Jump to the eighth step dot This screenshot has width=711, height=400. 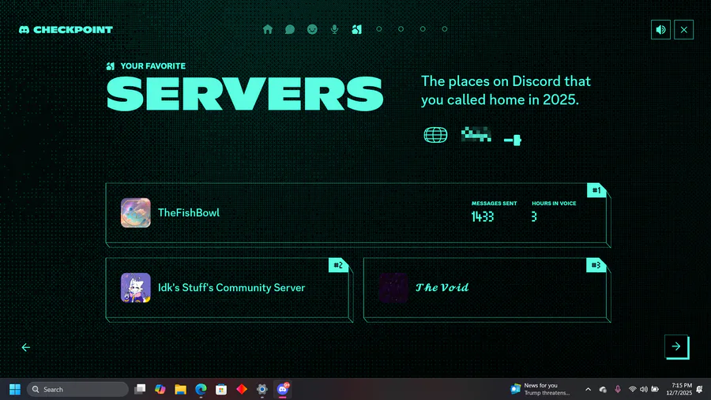click(423, 29)
